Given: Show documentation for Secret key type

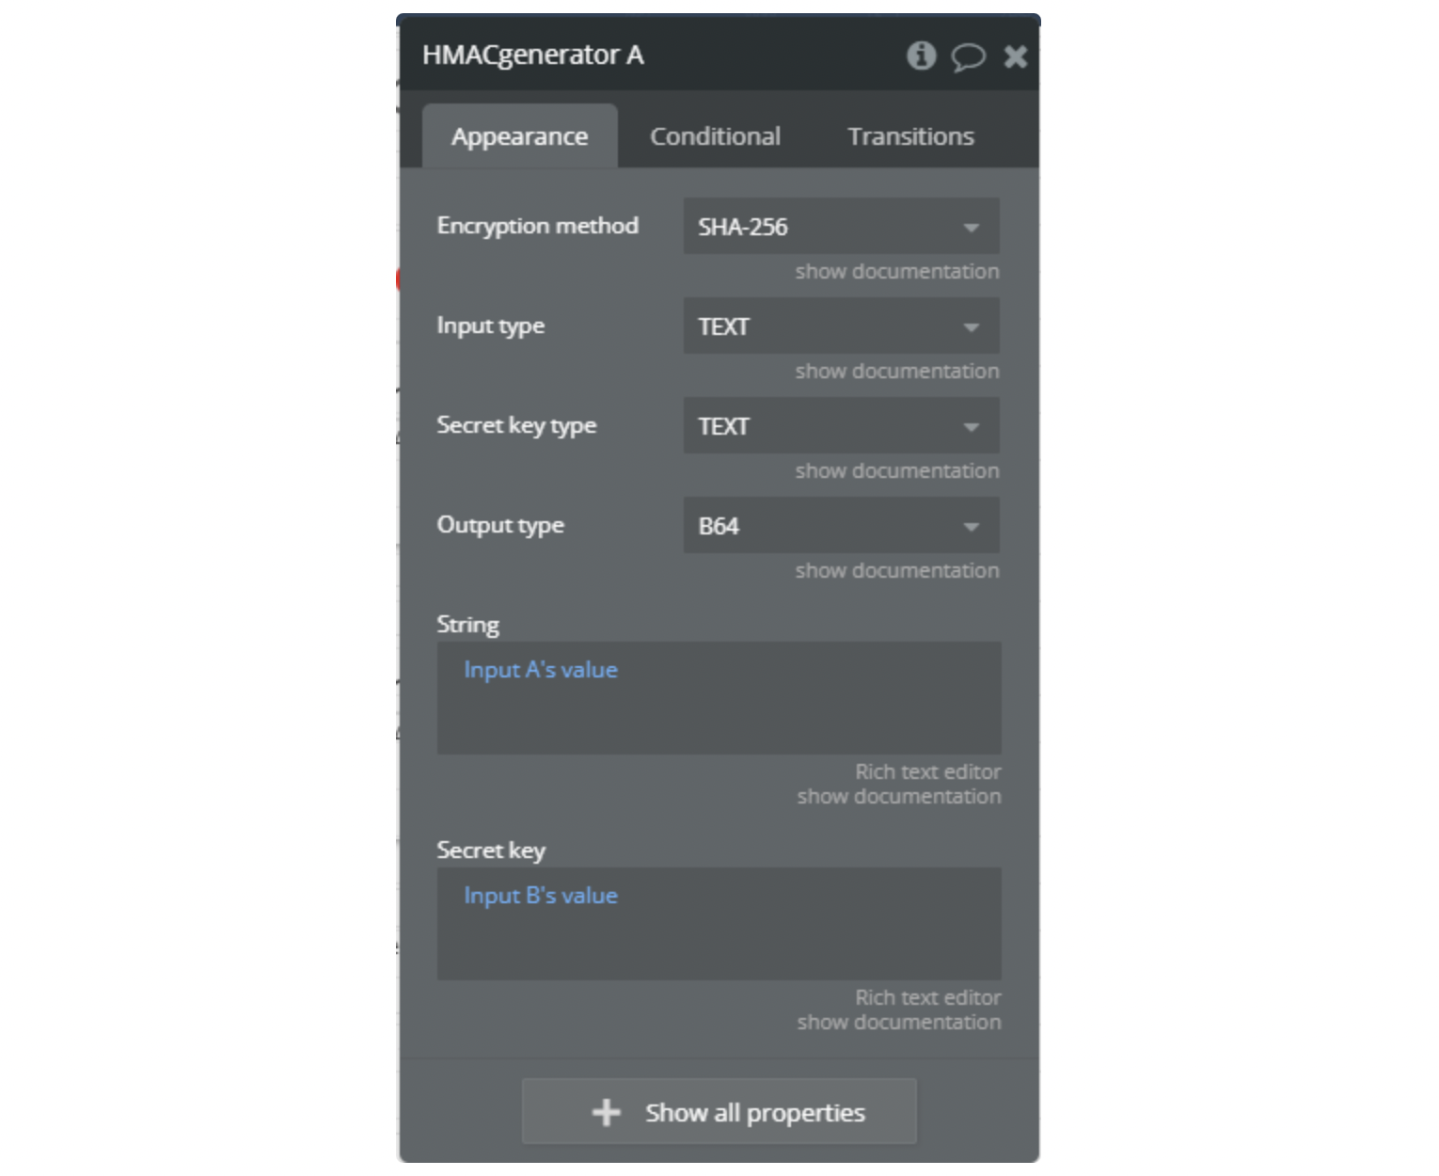Looking at the screenshot, I should tap(896, 471).
